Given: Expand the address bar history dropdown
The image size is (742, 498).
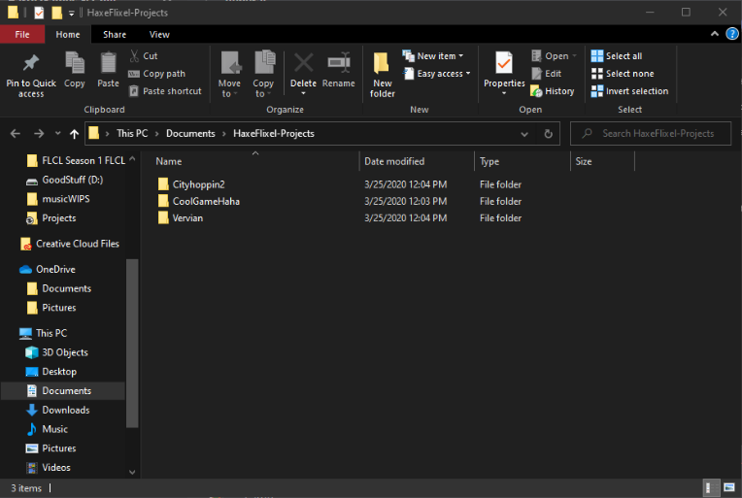Looking at the screenshot, I should (524, 134).
